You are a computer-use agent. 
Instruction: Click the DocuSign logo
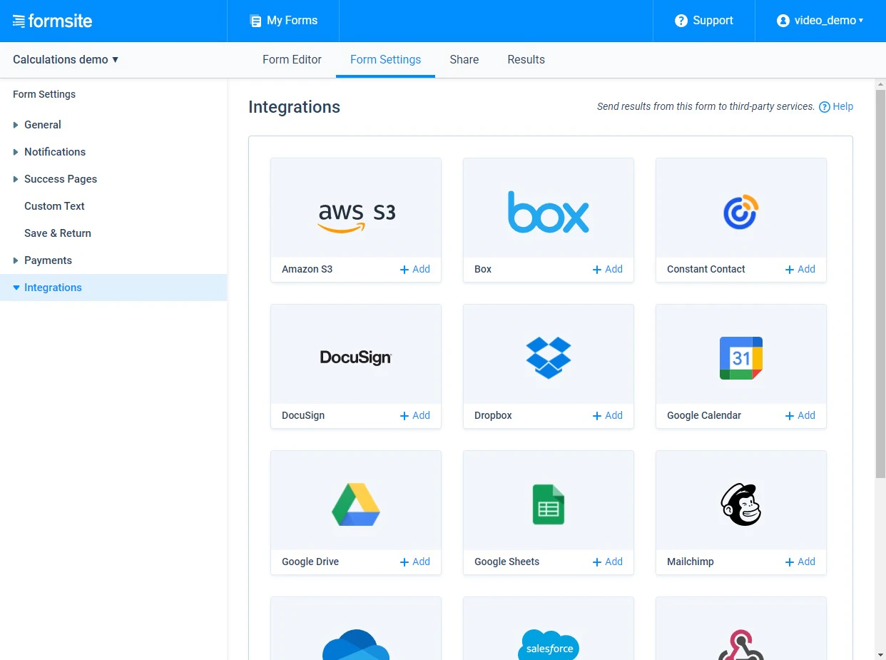click(x=355, y=357)
